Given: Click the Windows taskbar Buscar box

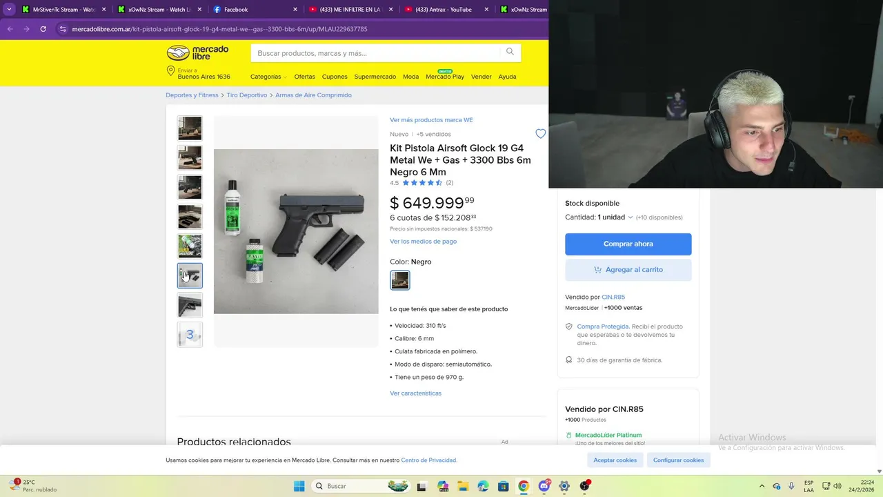Looking at the screenshot, I should point(360,486).
